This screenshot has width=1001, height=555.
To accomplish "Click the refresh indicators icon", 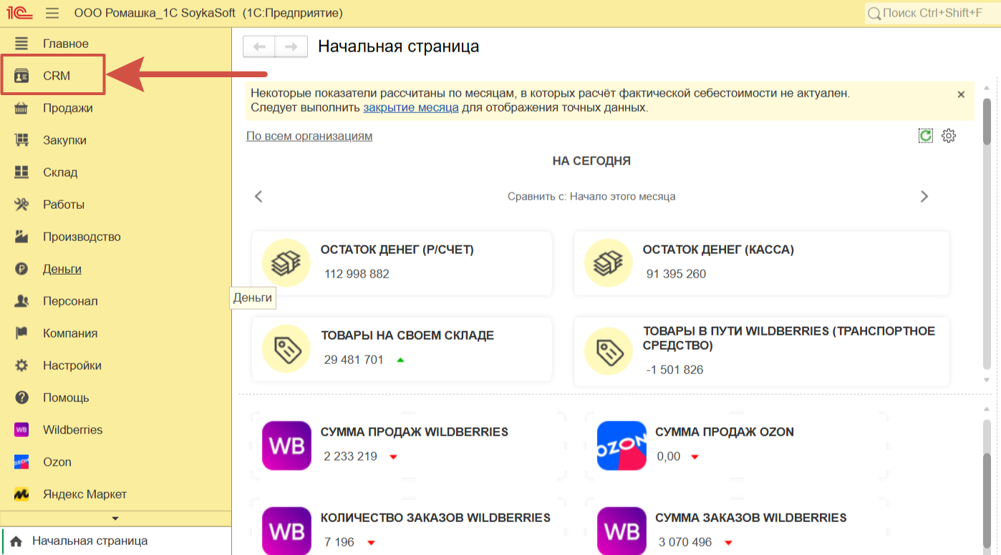I will 926,136.
